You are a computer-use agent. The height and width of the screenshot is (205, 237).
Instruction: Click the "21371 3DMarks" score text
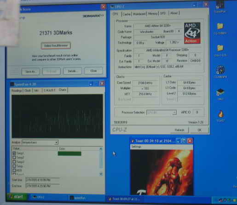pos(56,33)
